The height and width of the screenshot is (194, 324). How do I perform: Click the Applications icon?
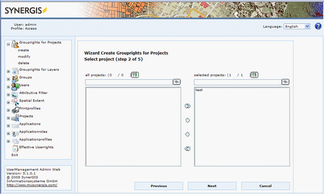[15, 125]
